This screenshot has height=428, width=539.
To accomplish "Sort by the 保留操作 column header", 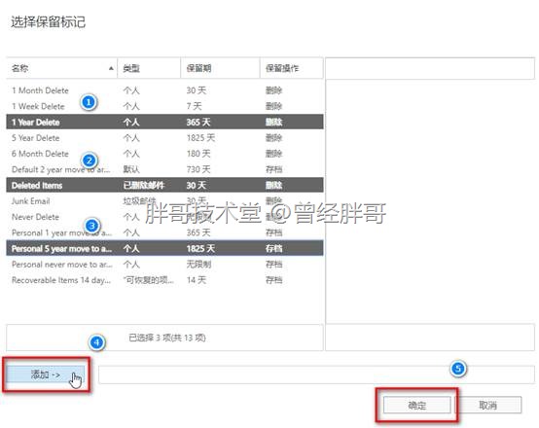I will [x=292, y=68].
